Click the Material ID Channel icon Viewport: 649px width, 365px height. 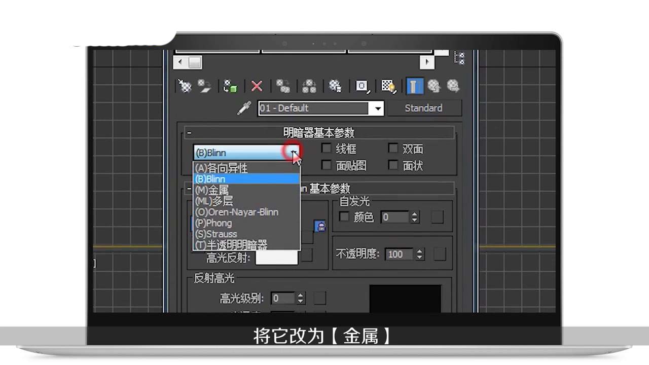coord(362,86)
